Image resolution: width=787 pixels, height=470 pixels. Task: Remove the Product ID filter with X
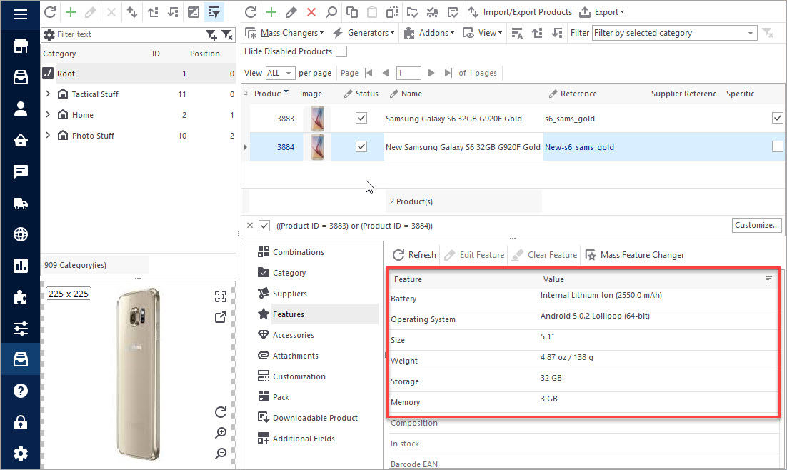pos(250,226)
